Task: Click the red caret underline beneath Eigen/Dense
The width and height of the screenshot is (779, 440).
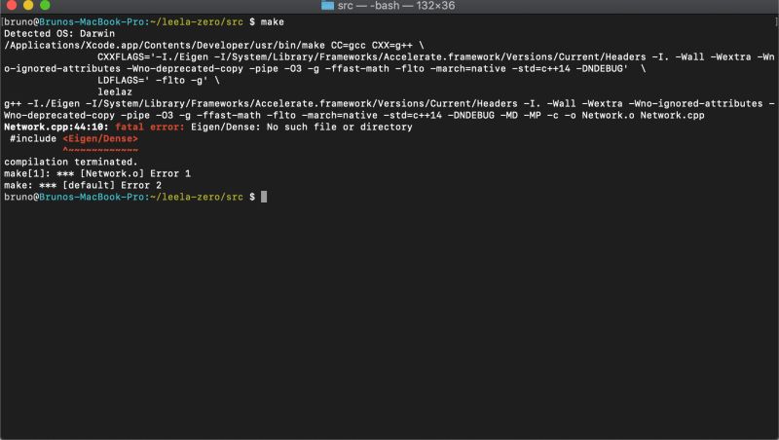Action: click(x=100, y=150)
